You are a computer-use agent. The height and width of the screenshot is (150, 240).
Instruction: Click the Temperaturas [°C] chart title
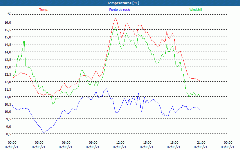(x=123, y=3)
